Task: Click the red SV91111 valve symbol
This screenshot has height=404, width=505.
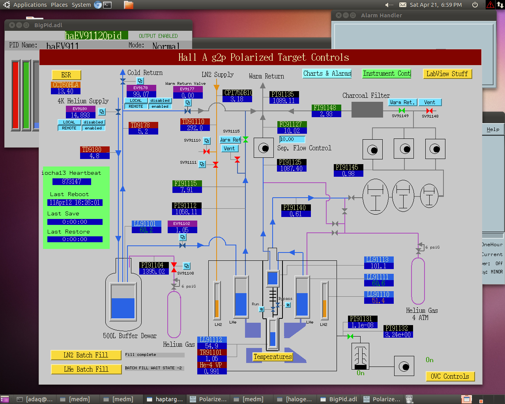Action: [x=215, y=165]
